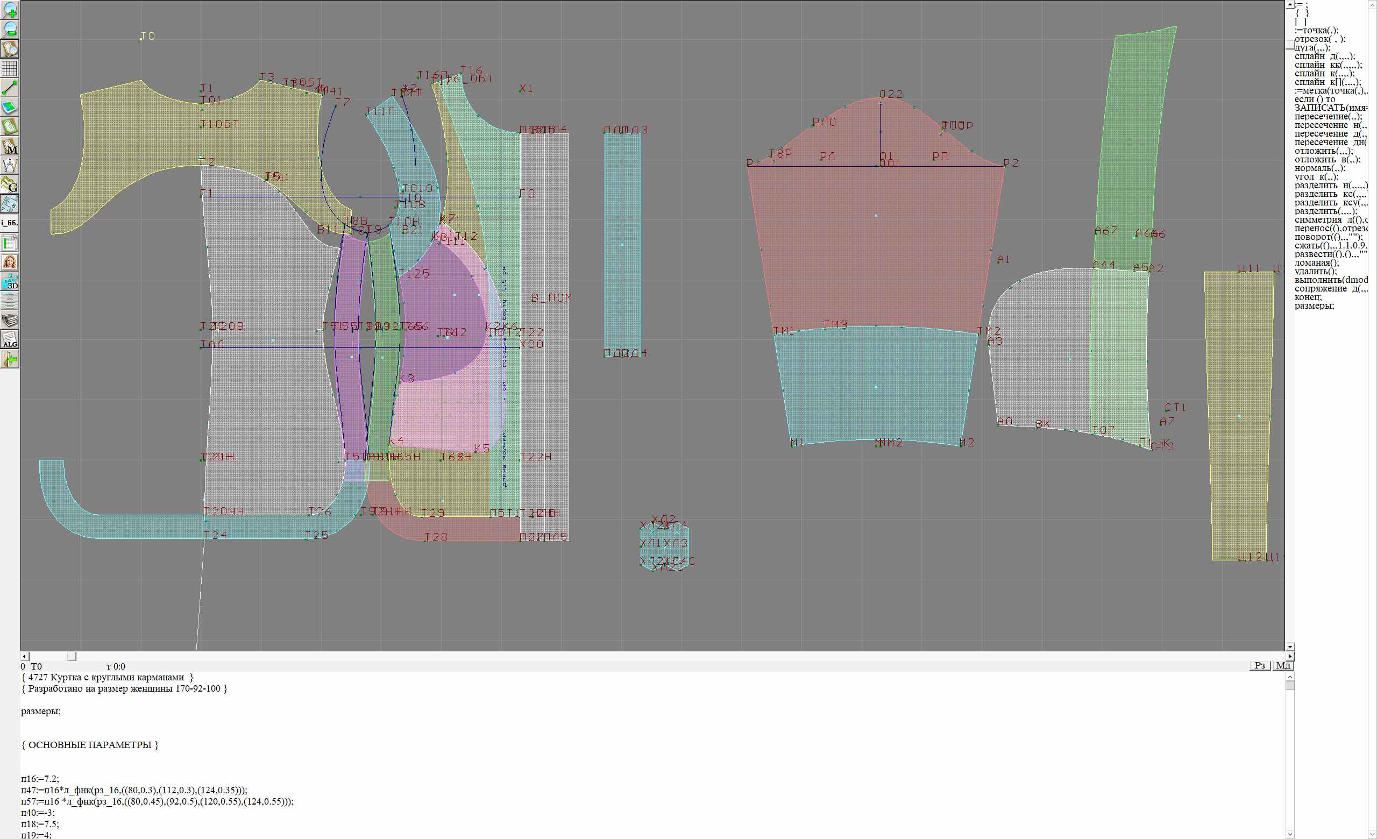
Task: Click the zoom out magnifier icon
Action: 10,29
